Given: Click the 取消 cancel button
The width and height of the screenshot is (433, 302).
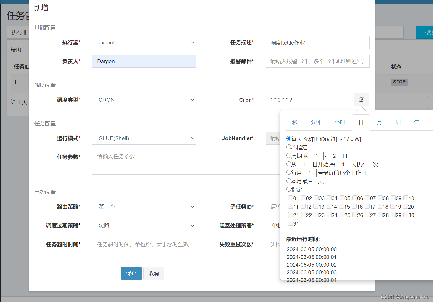Looking at the screenshot, I should (154, 273).
